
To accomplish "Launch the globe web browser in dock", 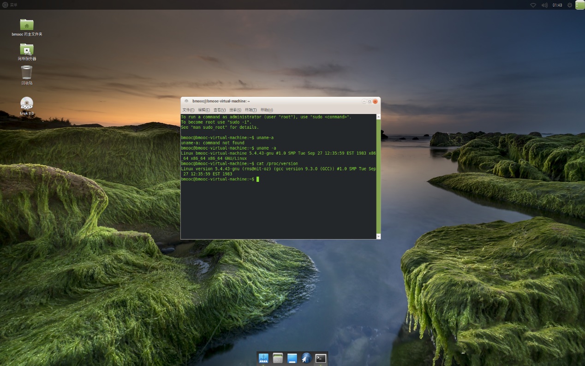I will [x=306, y=358].
